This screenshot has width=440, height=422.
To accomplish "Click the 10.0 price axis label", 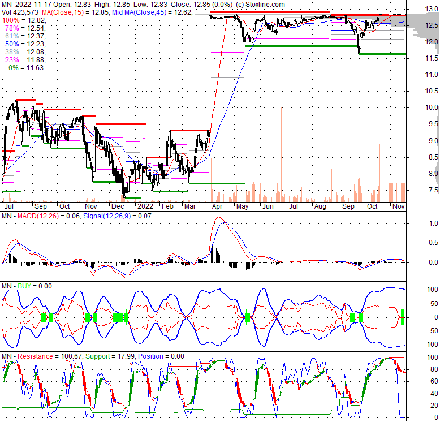I will tap(432, 107).
